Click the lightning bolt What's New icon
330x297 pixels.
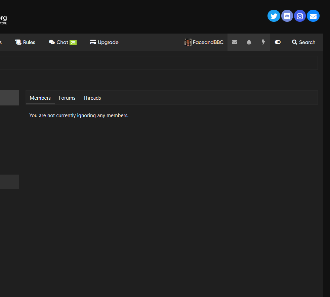(263, 42)
